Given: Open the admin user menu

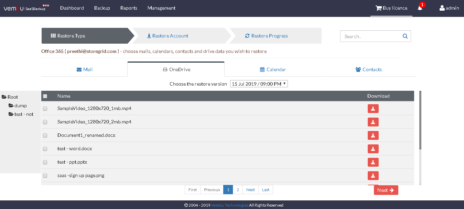Looking at the screenshot, I should pos(449,8).
